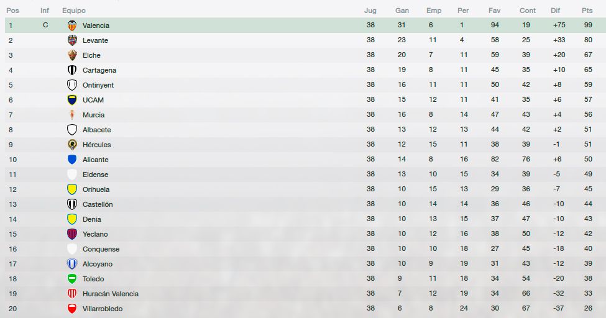Viewport: 606px width, 318px height.
Task: Select the Huracán Valencia red-striped badge
Action: pos(72,294)
